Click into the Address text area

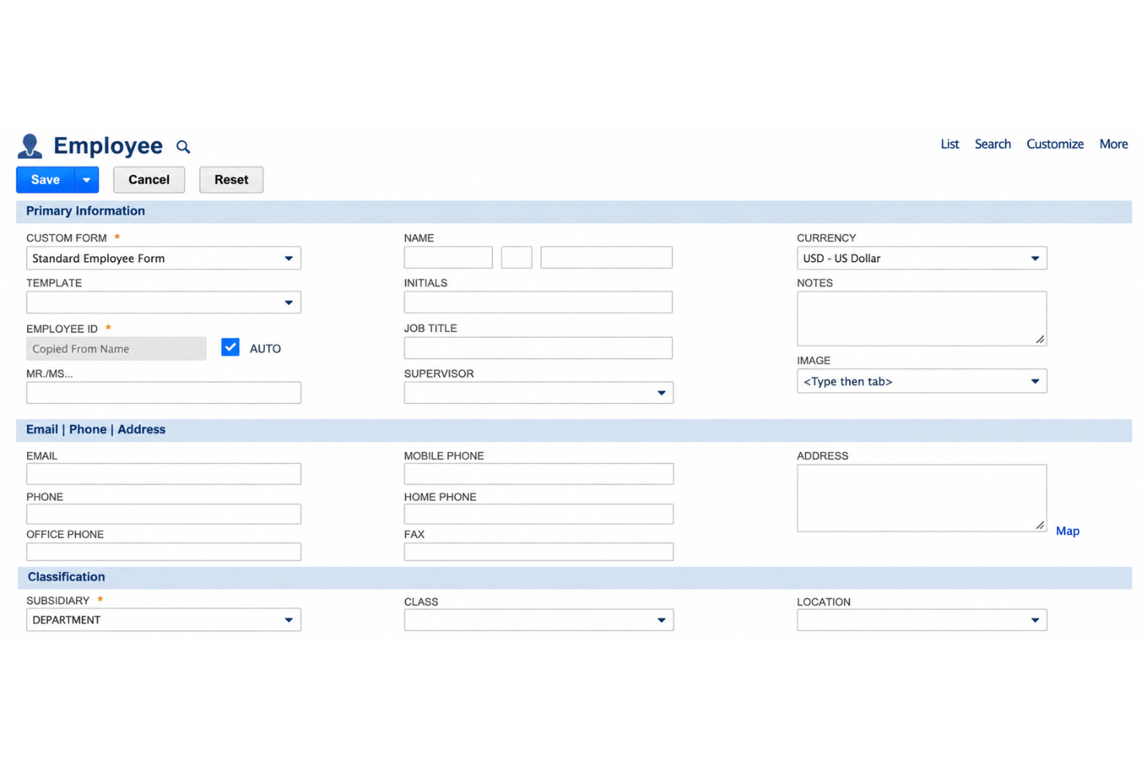921,498
